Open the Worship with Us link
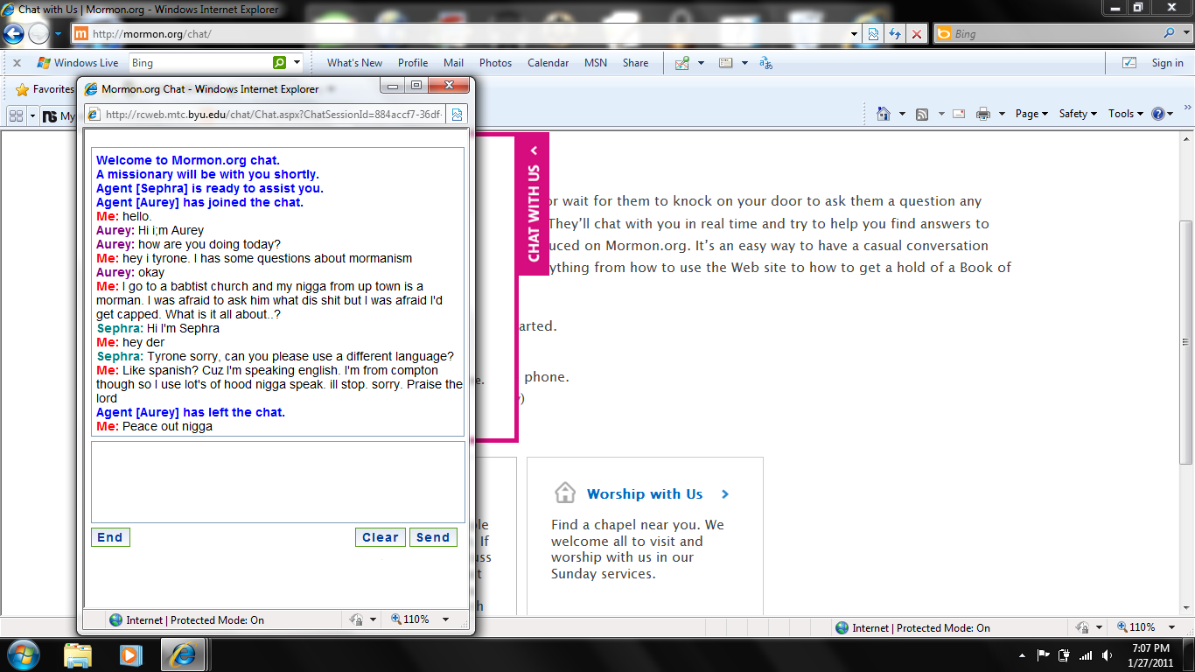This screenshot has height=672, width=1195. coord(645,494)
